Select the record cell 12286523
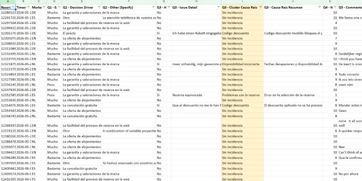Viewport: 362px width, 181px height. click(8, 13)
